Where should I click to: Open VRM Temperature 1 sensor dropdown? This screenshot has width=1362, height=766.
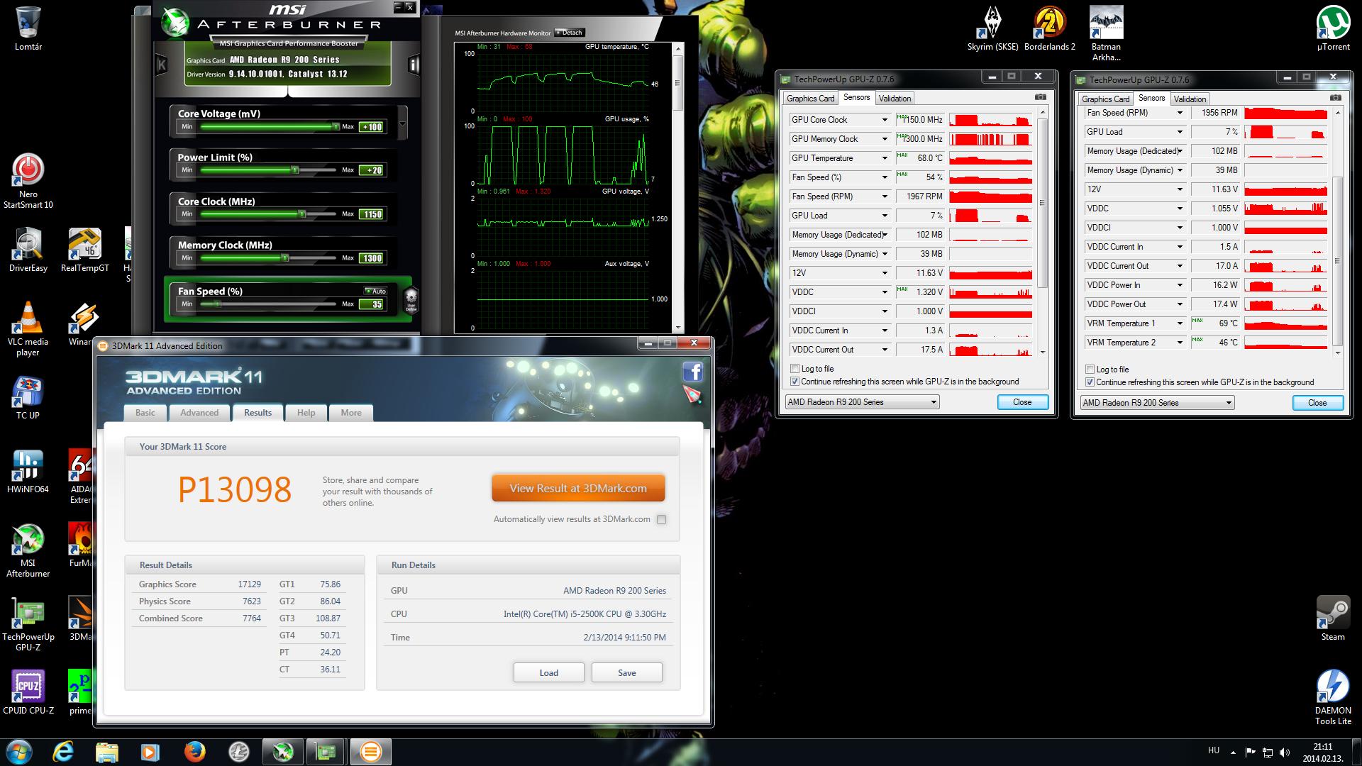[x=1180, y=323]
